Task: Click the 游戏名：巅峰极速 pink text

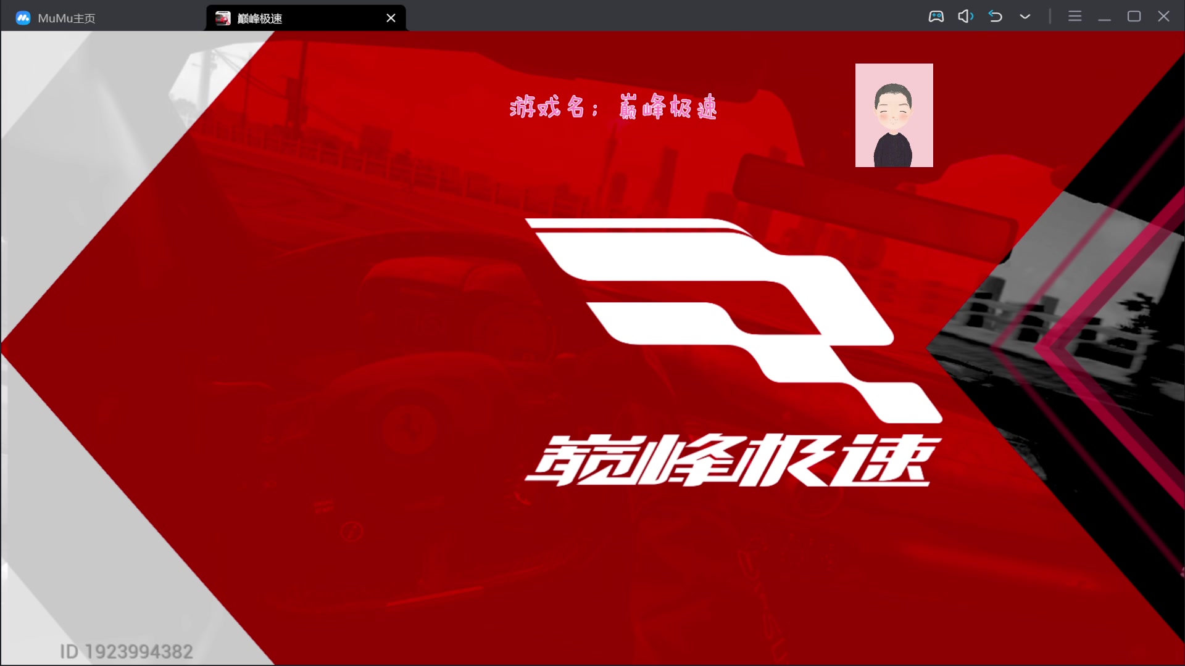Action: [x=613, y=107]
